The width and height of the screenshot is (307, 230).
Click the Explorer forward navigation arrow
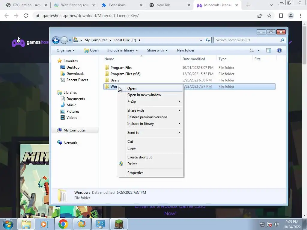coord(64,40)
